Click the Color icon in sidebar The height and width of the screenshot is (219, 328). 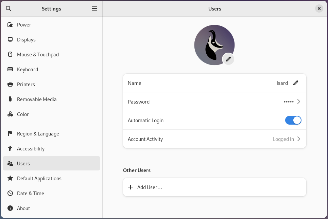10,114
